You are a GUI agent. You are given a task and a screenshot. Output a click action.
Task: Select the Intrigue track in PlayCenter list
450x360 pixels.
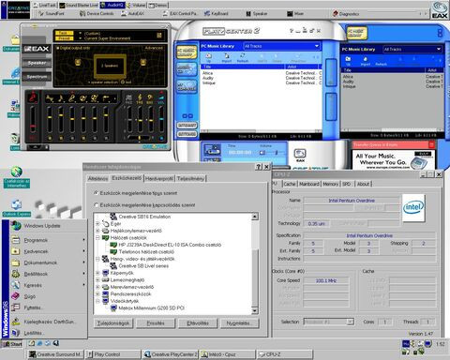tap(209, 83)
